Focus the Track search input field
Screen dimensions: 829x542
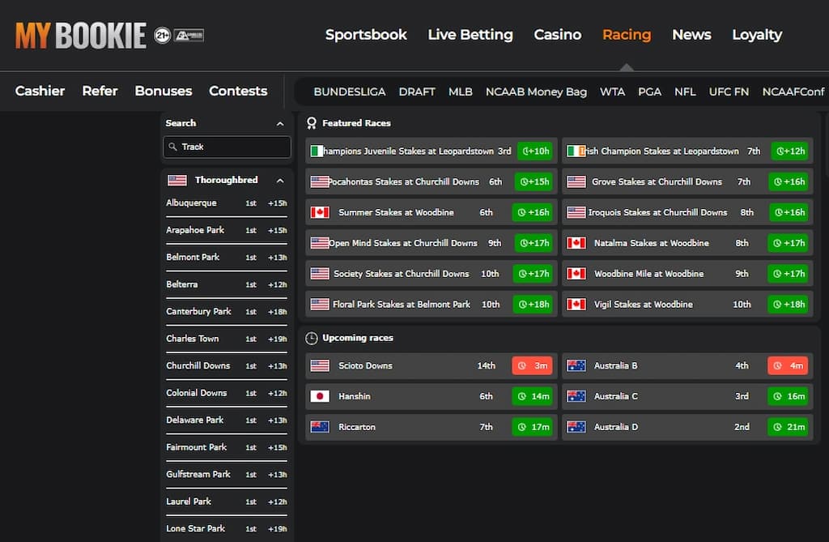[231, 147]
